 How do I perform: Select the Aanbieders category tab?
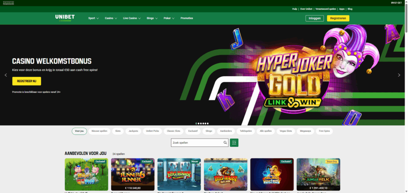226,131
